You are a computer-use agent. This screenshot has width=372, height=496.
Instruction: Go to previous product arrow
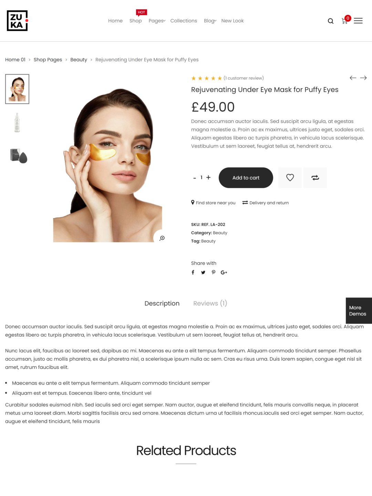pyautogui.click(x=353, y=78)
